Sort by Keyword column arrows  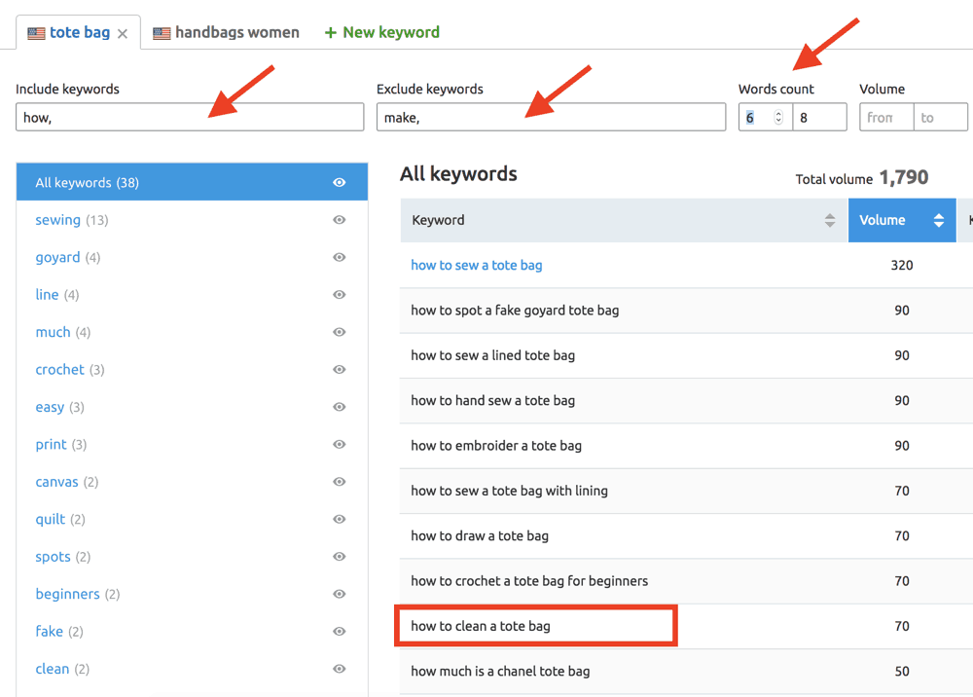pyautogui.click(x=829, y=221)
